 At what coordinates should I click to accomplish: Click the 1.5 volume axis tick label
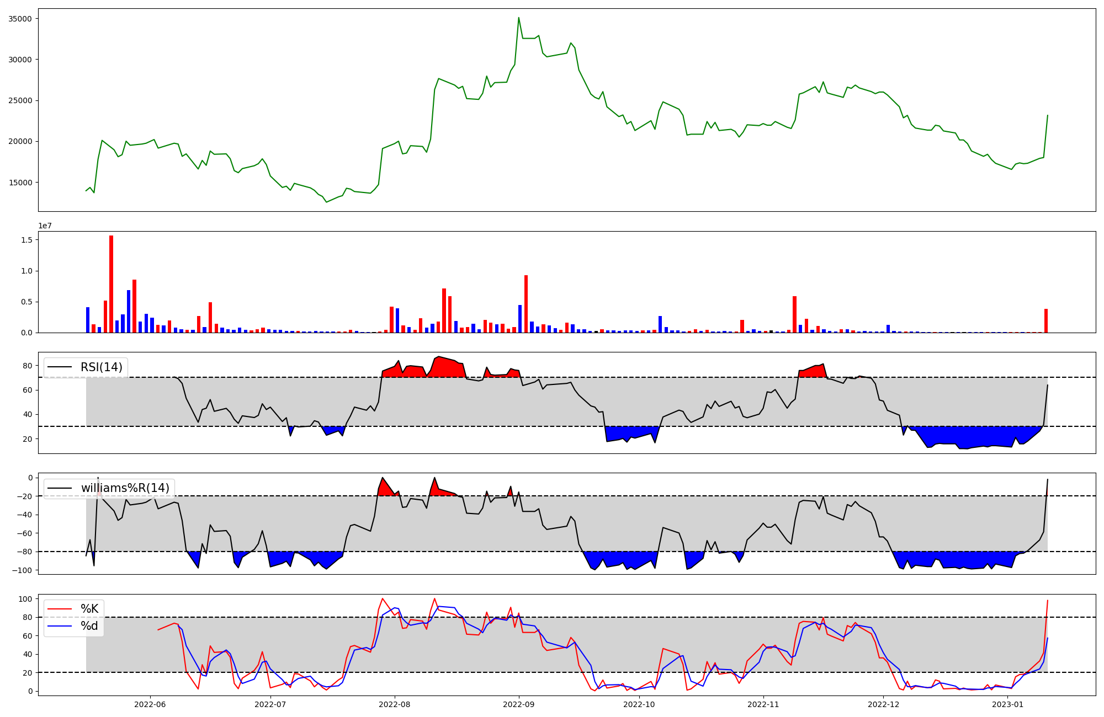pos(26,240)
